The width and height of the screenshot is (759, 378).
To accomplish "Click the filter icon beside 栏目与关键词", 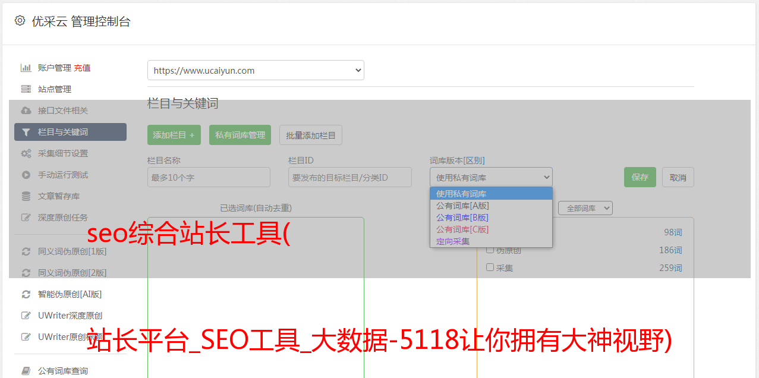I will 26,132.
